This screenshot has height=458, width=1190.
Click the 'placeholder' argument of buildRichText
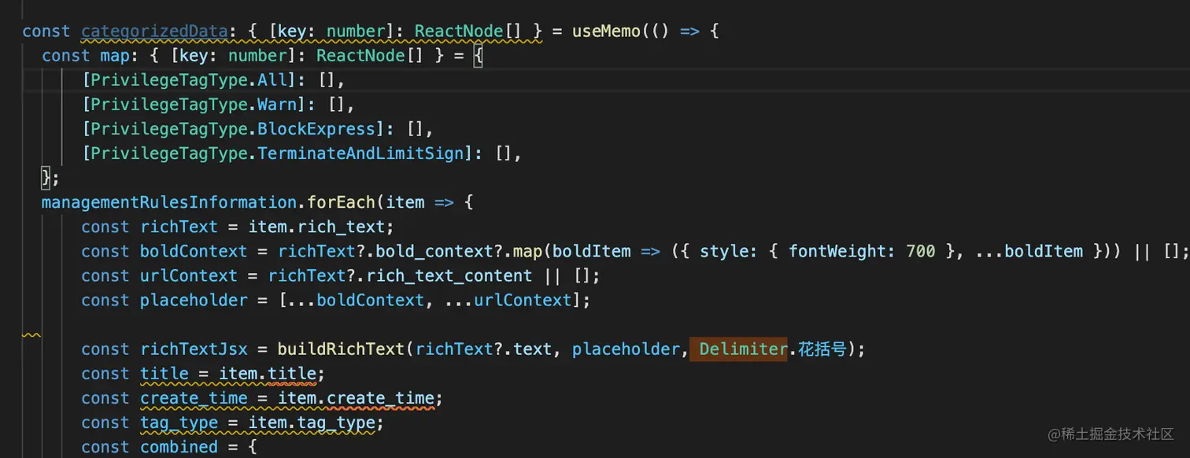[626, 349]
